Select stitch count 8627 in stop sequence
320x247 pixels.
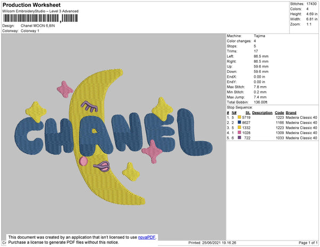click(x=246, y=122)
